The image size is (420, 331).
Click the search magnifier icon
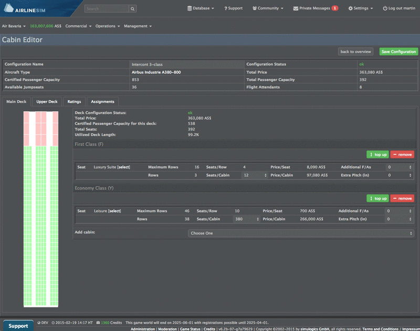(132, 9)
